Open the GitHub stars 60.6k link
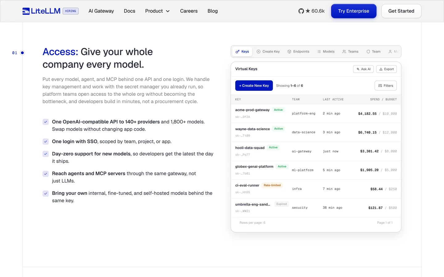The image size is (444, 277). click(311, 11)
